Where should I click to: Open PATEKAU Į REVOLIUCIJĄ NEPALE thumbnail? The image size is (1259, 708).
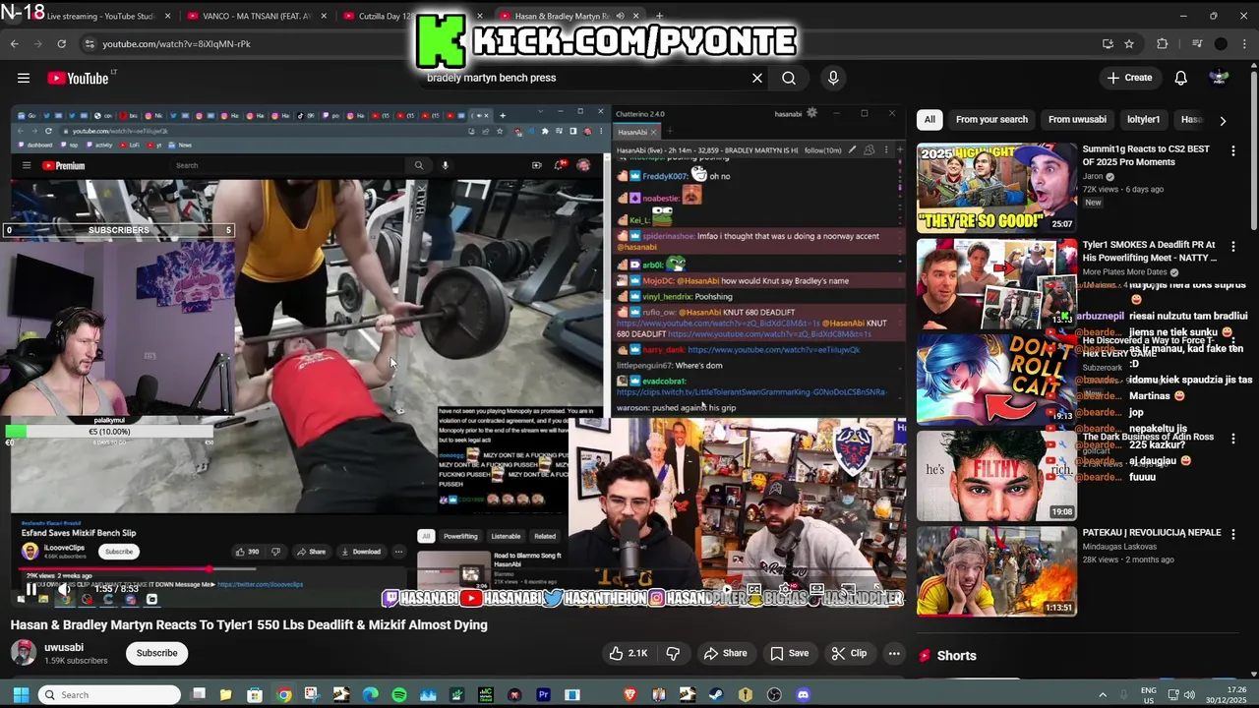click(x=996, y=571)
